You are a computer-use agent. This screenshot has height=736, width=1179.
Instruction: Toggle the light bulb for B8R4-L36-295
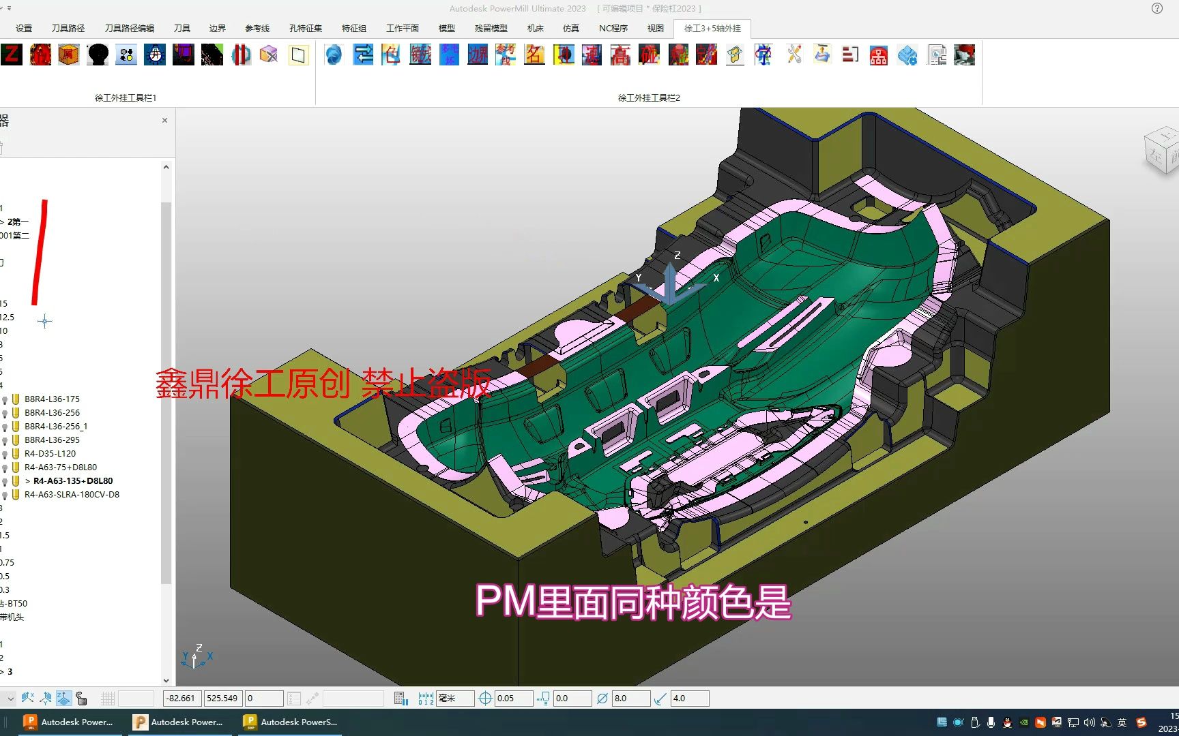pos(5,440)
